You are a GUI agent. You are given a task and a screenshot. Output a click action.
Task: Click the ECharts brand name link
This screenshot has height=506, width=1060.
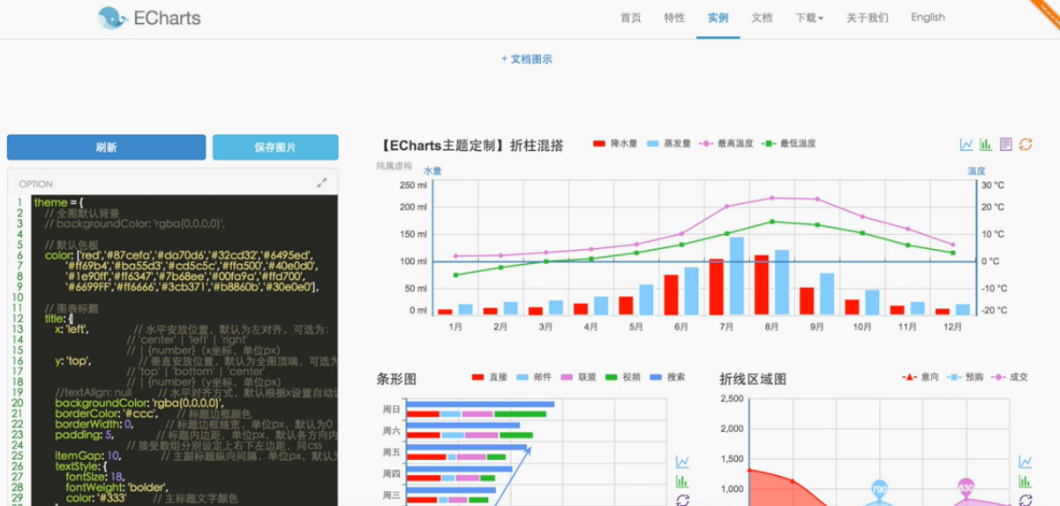(168, 17)
